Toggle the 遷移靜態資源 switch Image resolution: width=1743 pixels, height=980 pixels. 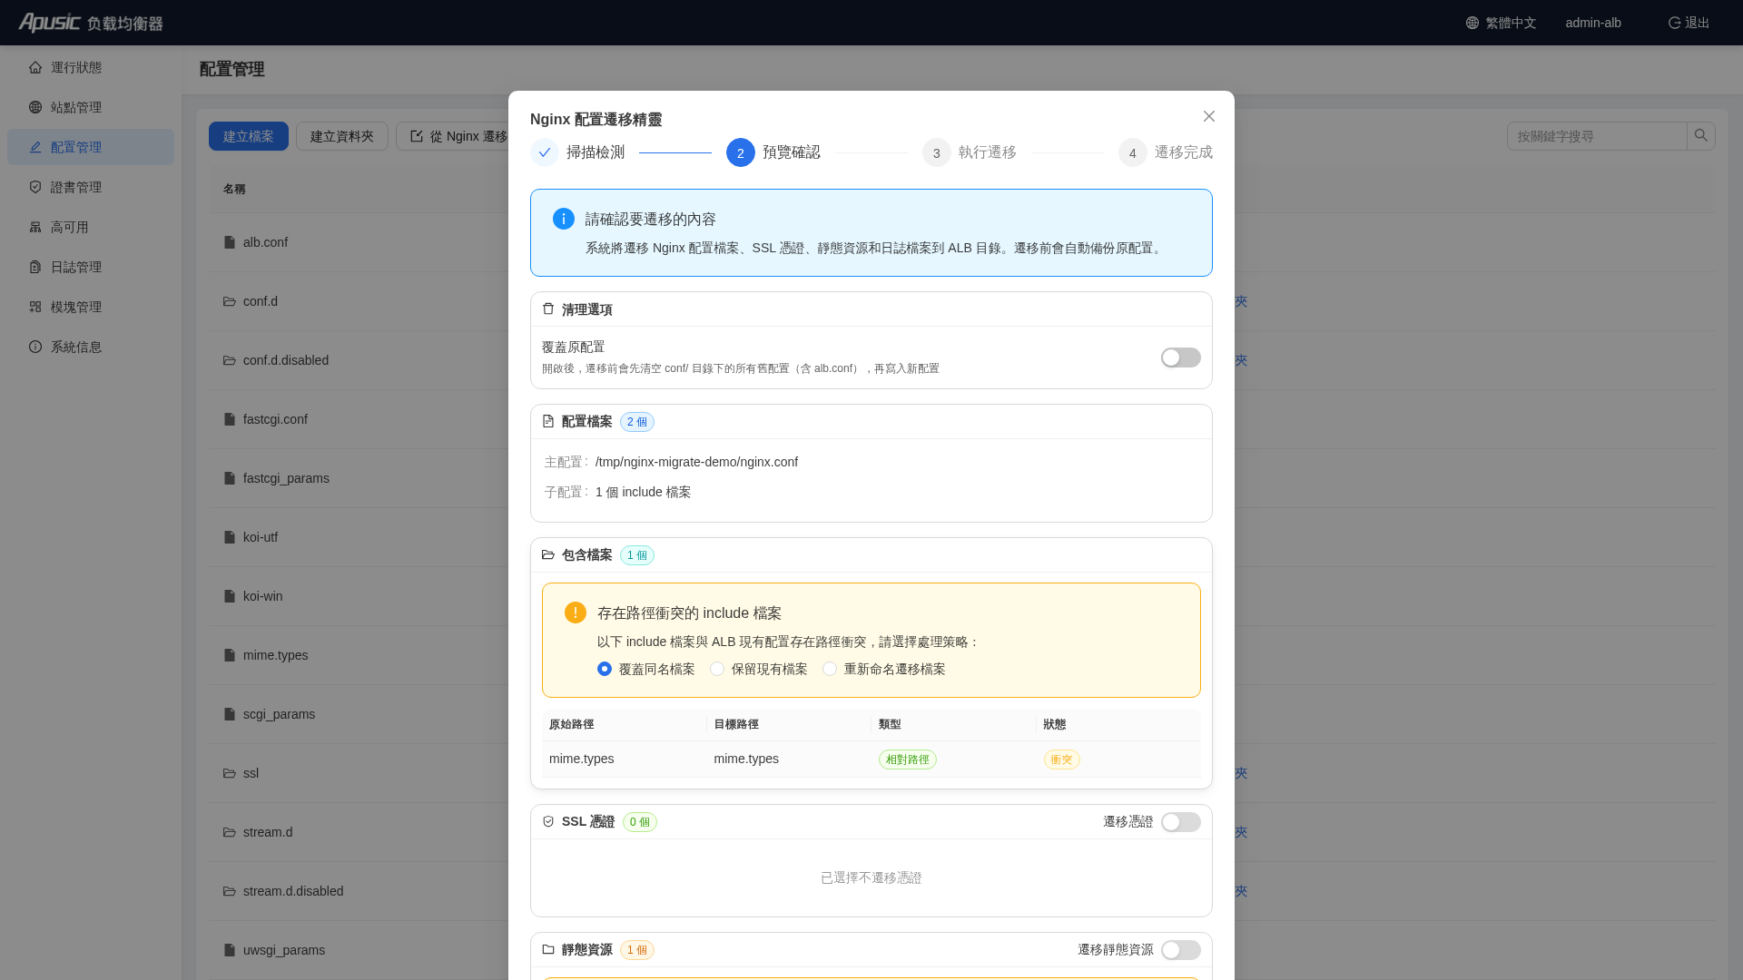tap(1180, 950)
